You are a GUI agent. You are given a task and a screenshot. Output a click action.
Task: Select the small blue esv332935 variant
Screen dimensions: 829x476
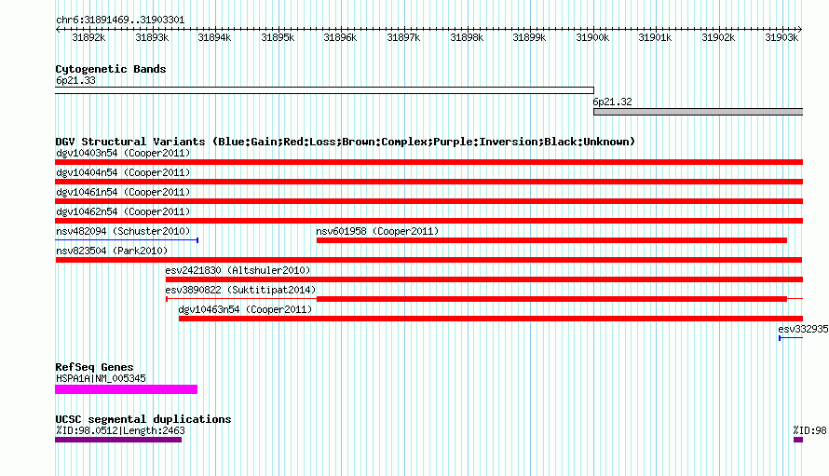pos(791,338)
